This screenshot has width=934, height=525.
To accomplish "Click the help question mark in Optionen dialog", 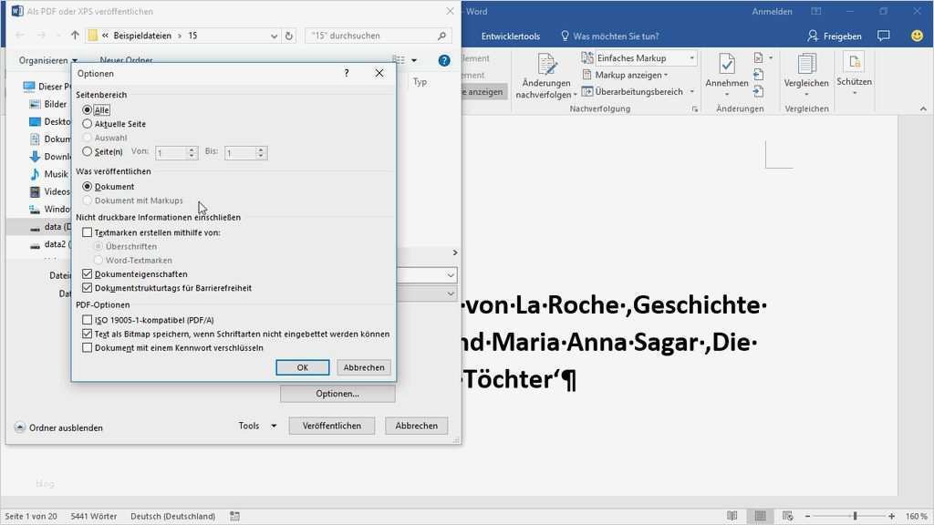I will click(346, 73).
